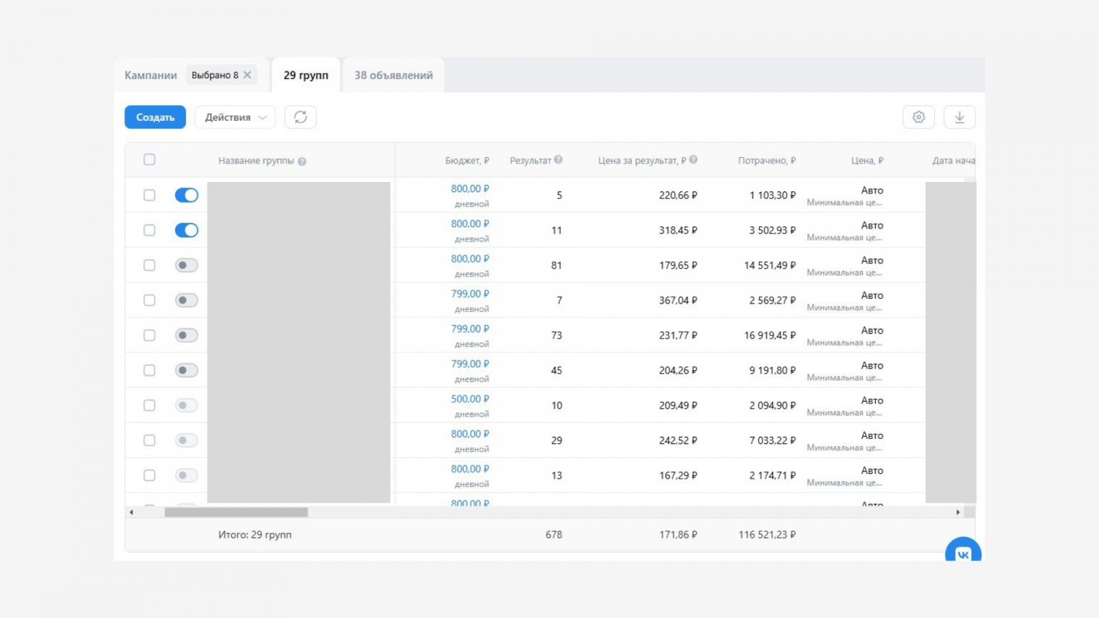
Task: Switch to the 38 объявлений tab
Action: 394,76
